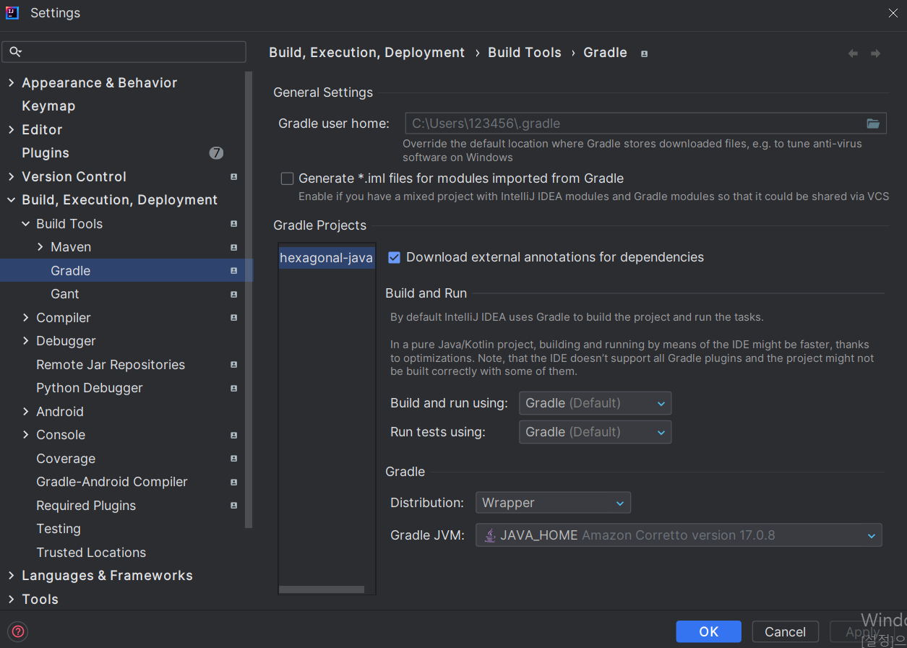Close the Settings dialog with X
This screenshot has height=648, width=907.
(x=893, y=12)
